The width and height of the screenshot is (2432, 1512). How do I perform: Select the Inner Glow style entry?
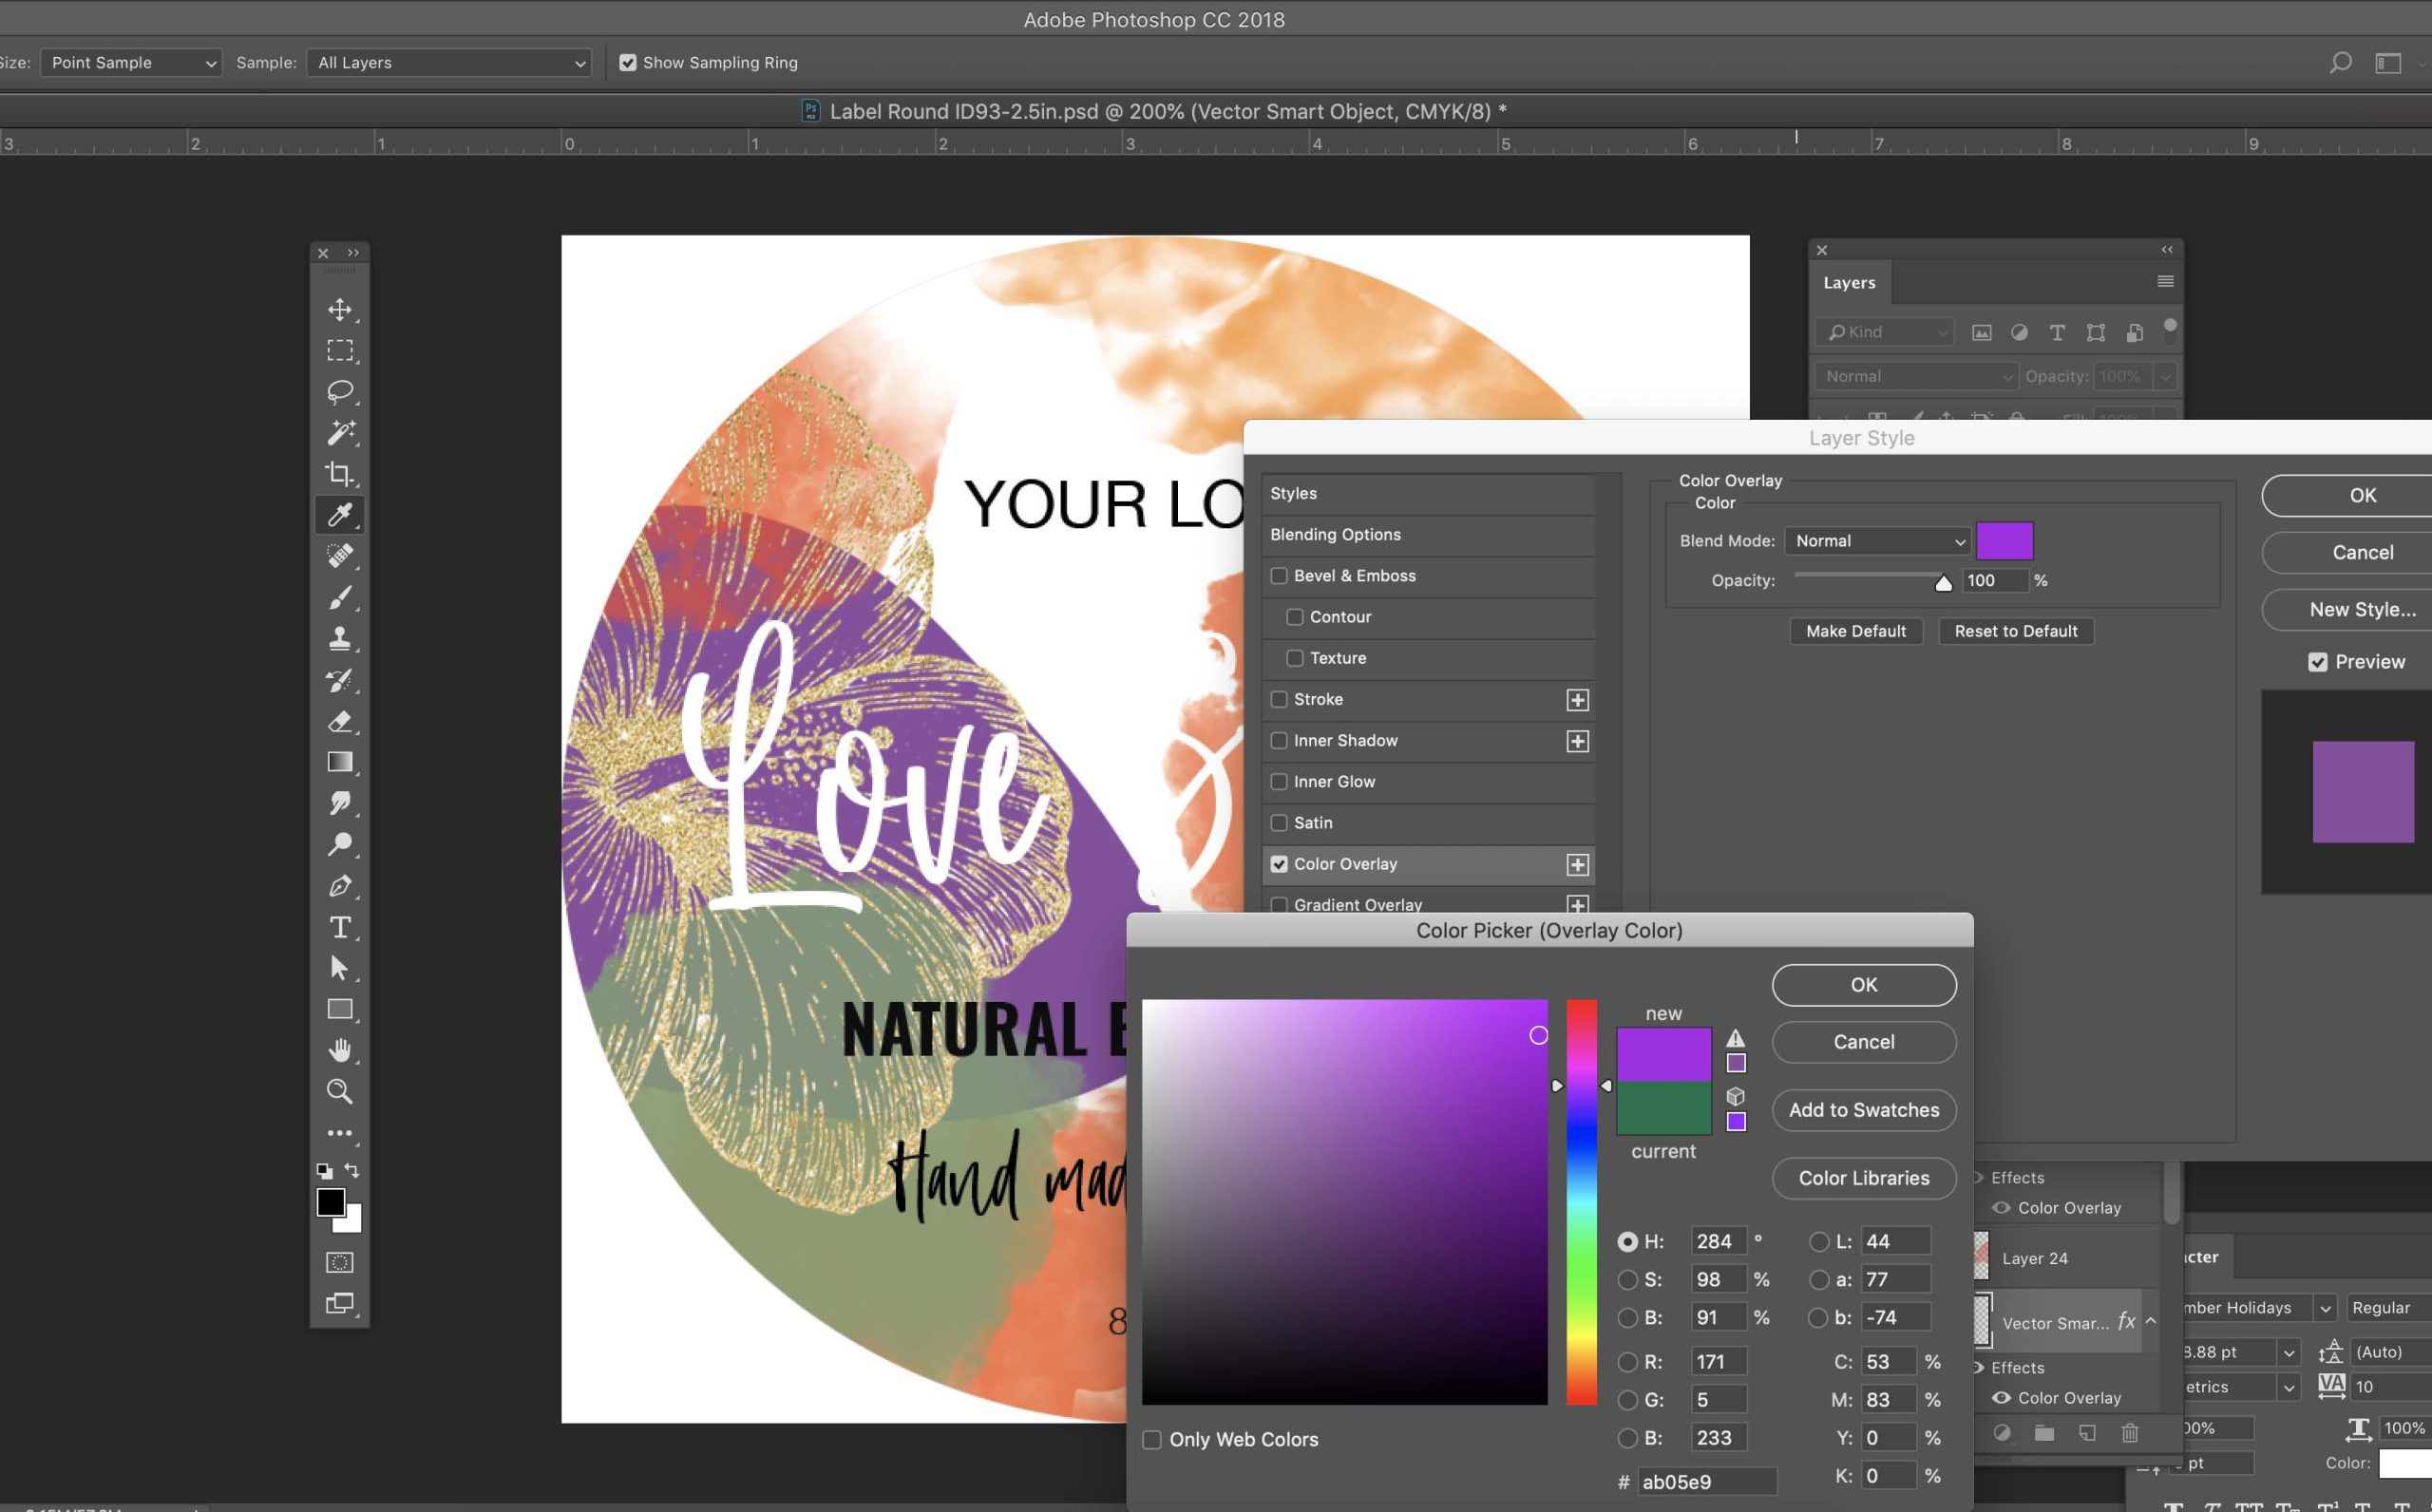click(x=1428, y=782)
